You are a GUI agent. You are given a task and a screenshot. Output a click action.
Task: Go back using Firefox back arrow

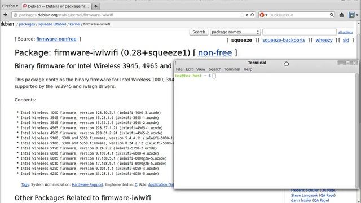click(5, 15)
